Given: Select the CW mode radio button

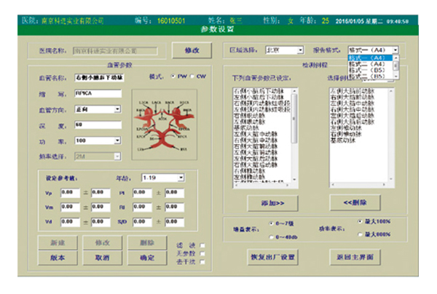Looking at the screenshot, I should (193, 76).
